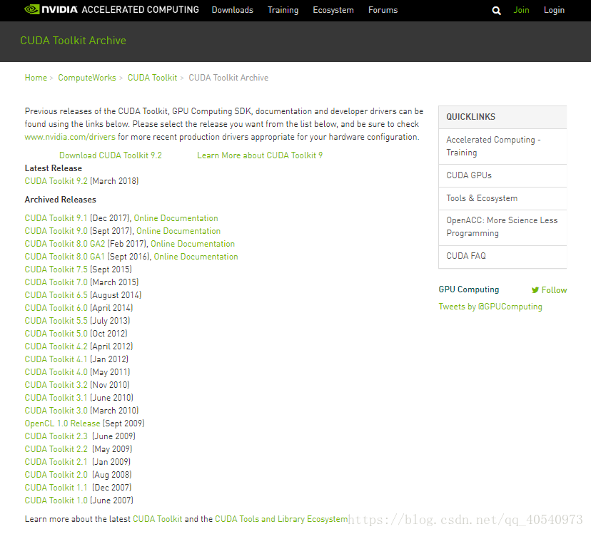Screen dimensions: 591x534
Task: Open CUDA Toolkit 4.1 link
Action: point(56,359)
